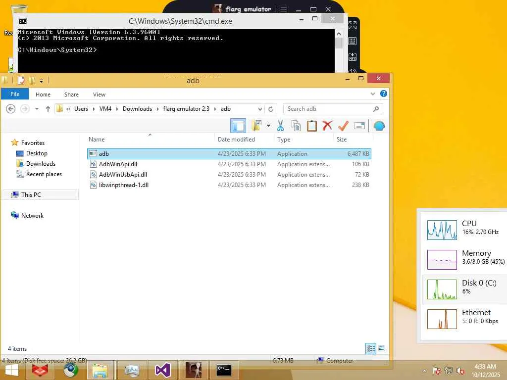Open the View ribbon tab
Viewport: 507px width, 380px height.
(x=99, y=95)
